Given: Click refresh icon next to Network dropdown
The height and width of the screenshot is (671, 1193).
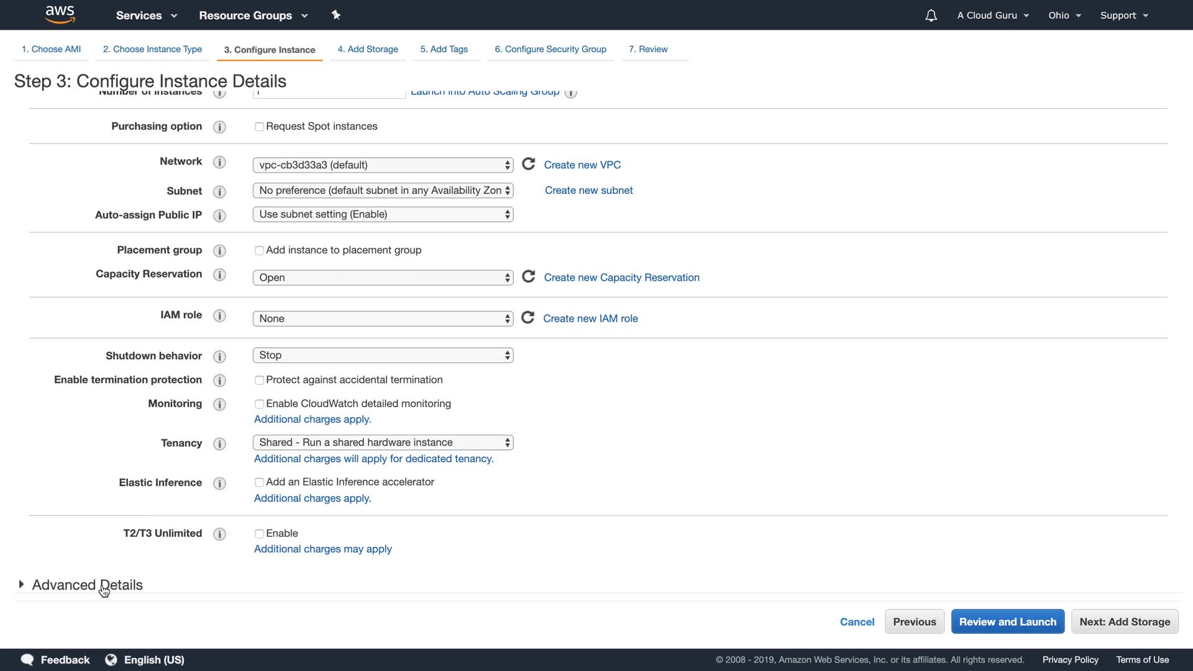Looking at the screenshot, I should 528,164.
